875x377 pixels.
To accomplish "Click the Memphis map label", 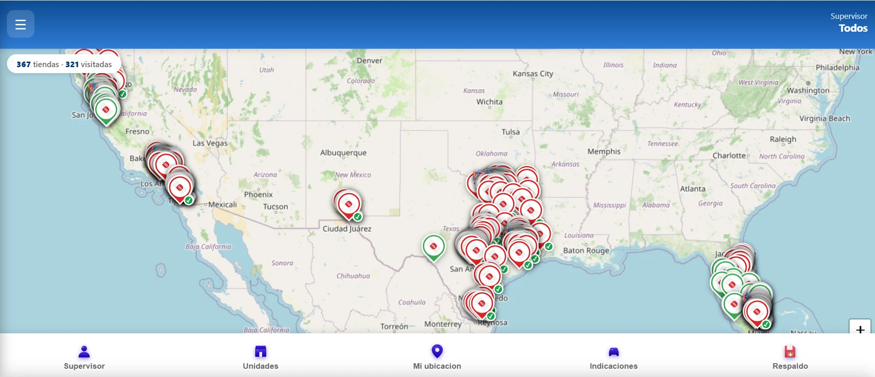I will [x=604, y=152].
